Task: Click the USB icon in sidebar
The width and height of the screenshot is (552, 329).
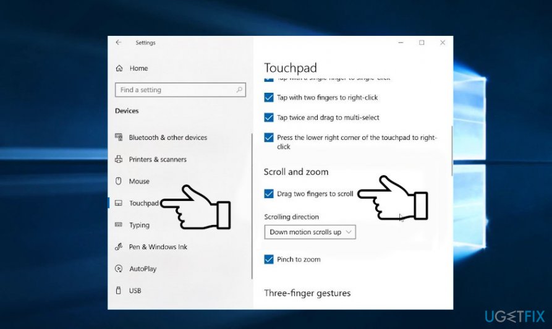Action: 119,290
